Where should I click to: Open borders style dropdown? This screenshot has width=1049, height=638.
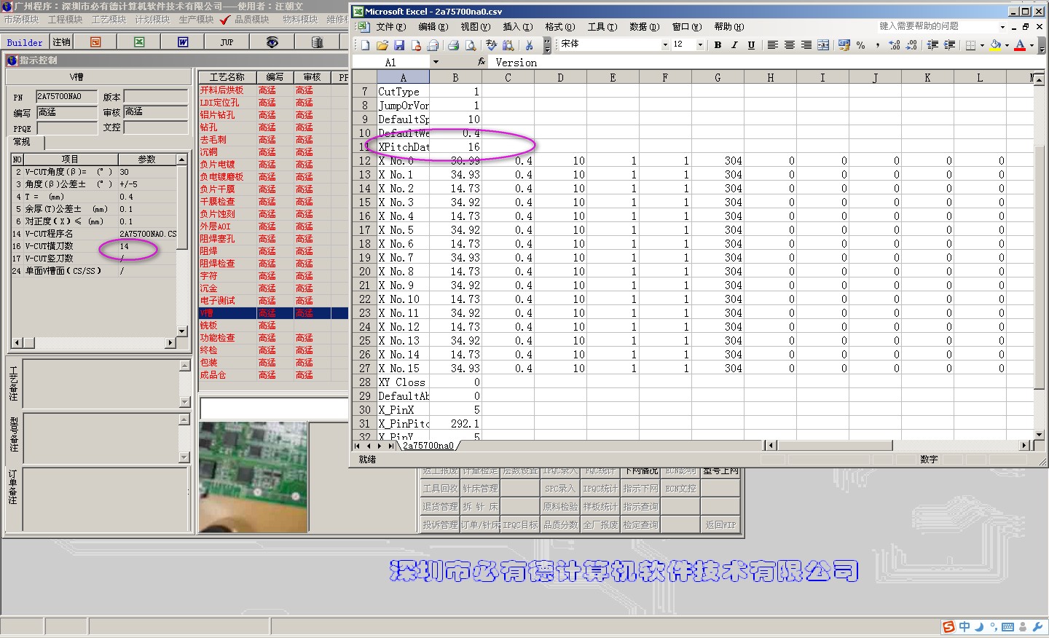coord(982,45)
